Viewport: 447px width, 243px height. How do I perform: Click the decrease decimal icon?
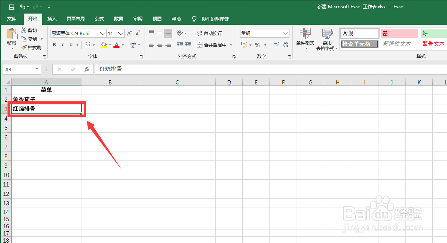point(285,45)
